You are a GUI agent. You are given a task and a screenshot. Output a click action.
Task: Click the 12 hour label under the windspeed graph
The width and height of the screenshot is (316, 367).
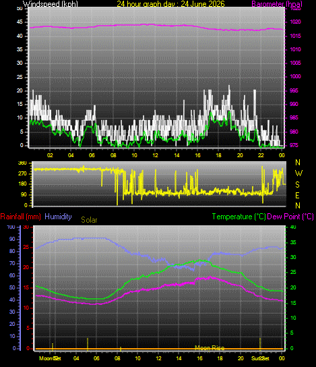pos(156,155)
